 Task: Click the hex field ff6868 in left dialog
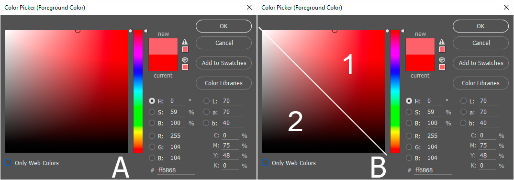[176, 170]
